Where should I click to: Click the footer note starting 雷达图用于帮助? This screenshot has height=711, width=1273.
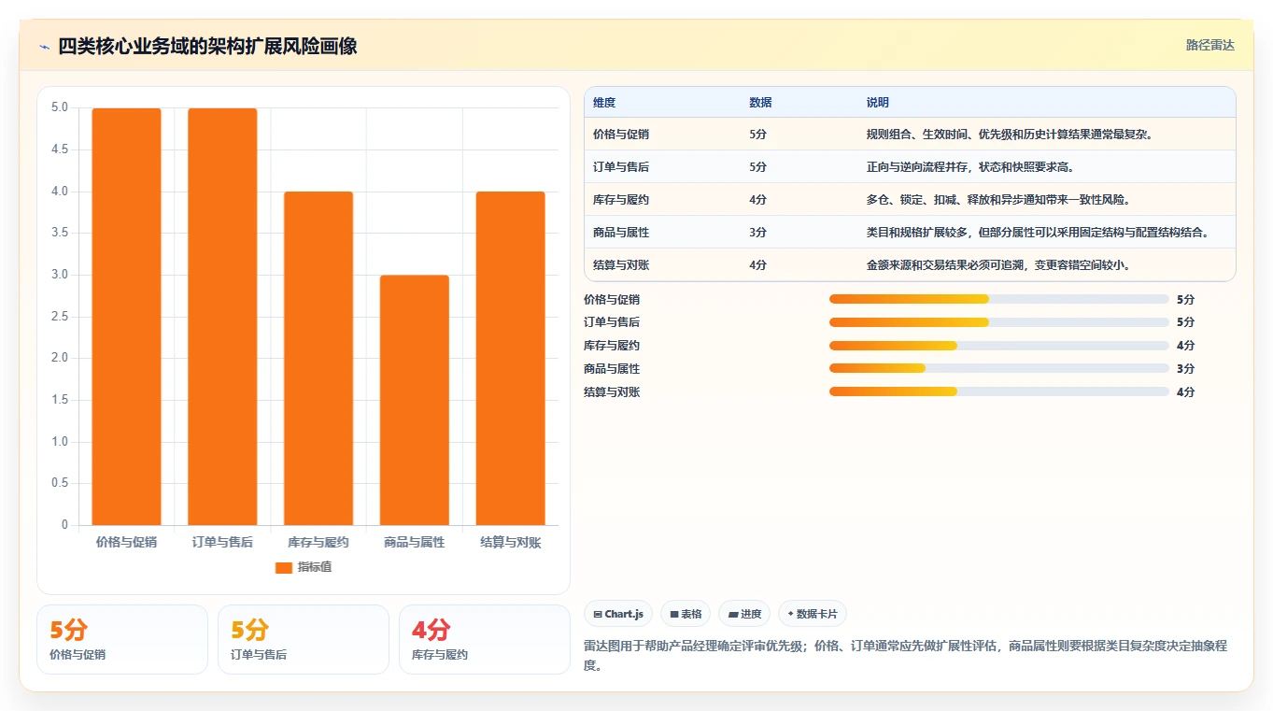tap(905, 655)
